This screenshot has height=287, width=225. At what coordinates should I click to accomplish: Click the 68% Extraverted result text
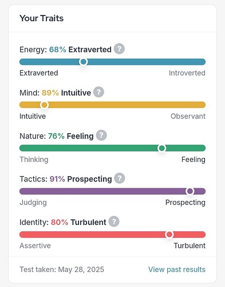[x=80, y=49]
